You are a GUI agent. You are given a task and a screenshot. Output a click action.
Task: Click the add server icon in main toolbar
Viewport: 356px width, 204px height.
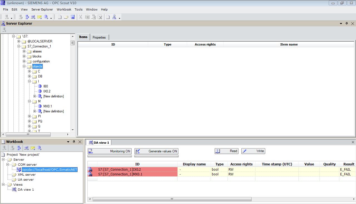pos(7,17)
